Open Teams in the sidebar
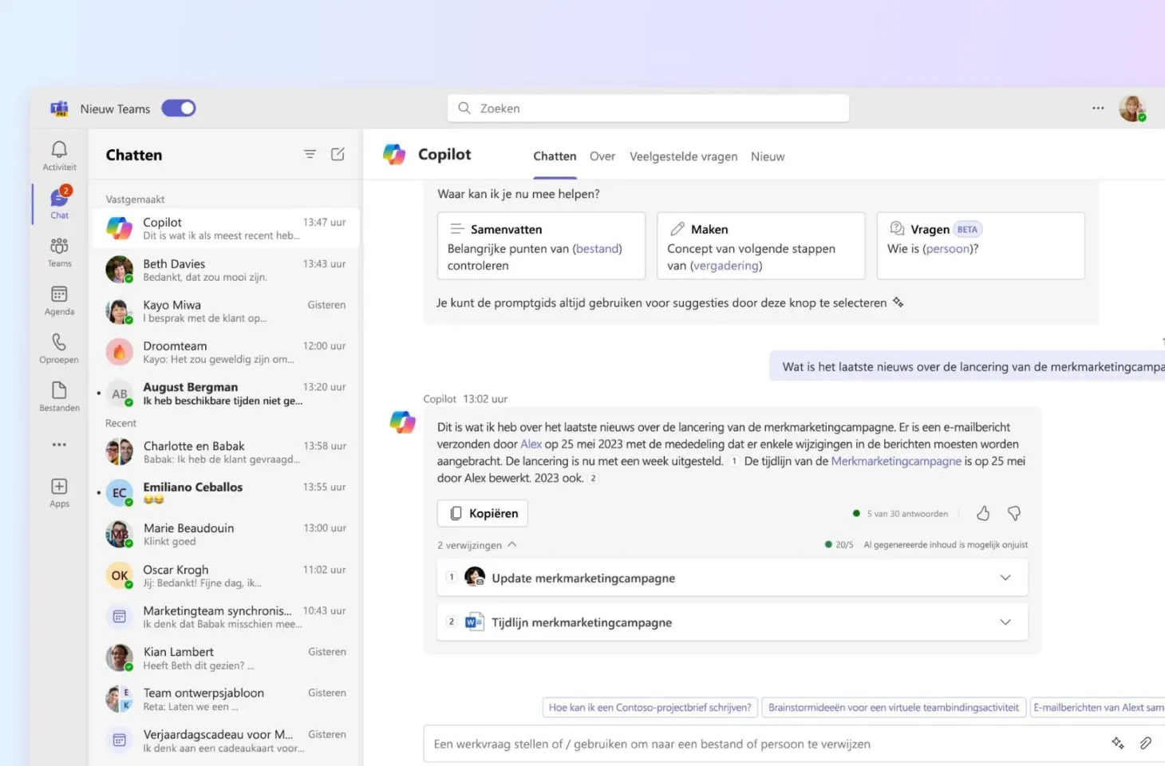1165x766 pixels. pos(59,252)
